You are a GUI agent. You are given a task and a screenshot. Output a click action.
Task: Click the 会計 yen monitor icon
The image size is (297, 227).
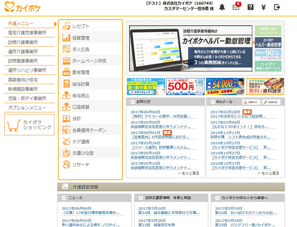(66, 118)
